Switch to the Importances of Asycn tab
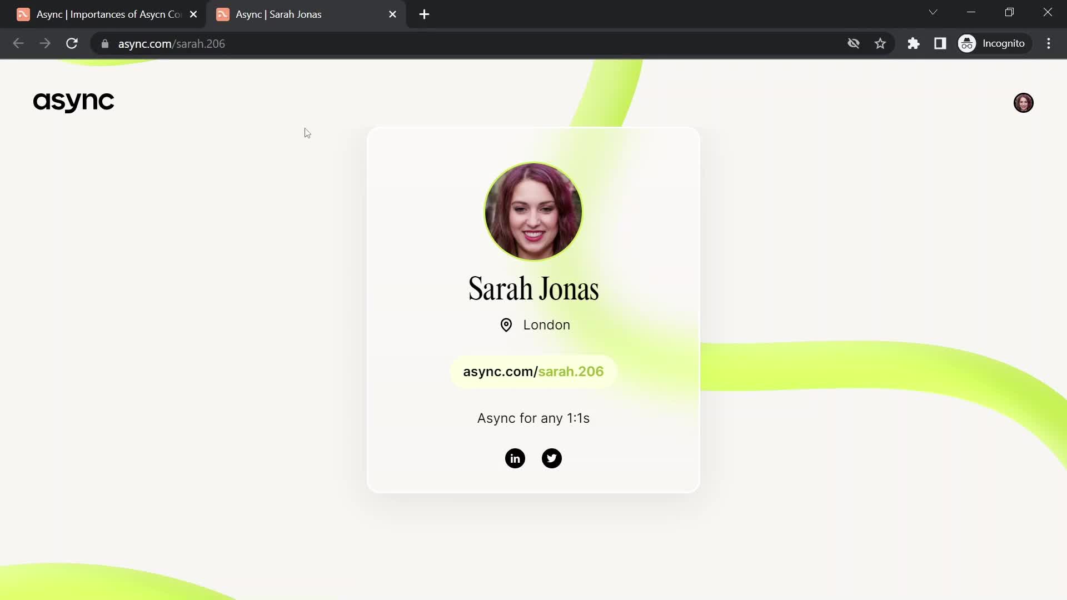Image resolution: width=1067 pixels, height=600 pixels. click(x=106, y=14)
